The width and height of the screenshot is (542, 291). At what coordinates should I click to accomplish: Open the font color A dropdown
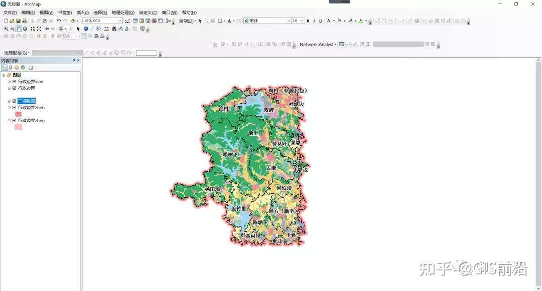(334, 21)
